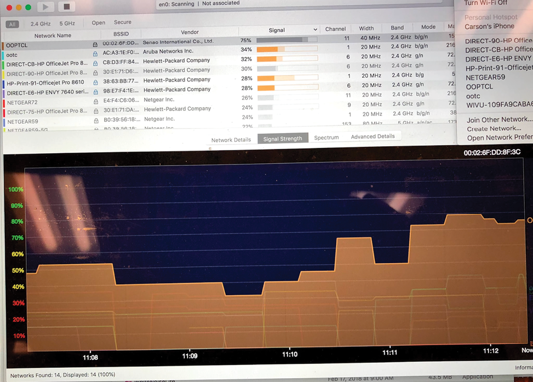Open the Advanced Details tab
Screen dimensions: 533x382
tap(372, 136)
